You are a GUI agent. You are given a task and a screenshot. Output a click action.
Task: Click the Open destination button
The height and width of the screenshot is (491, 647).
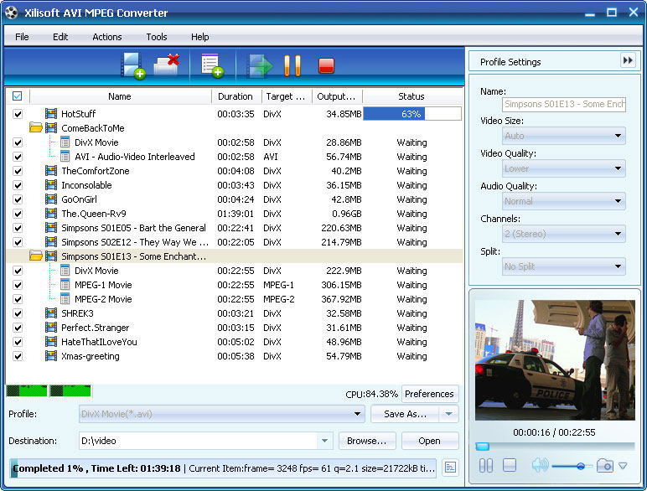430,441
